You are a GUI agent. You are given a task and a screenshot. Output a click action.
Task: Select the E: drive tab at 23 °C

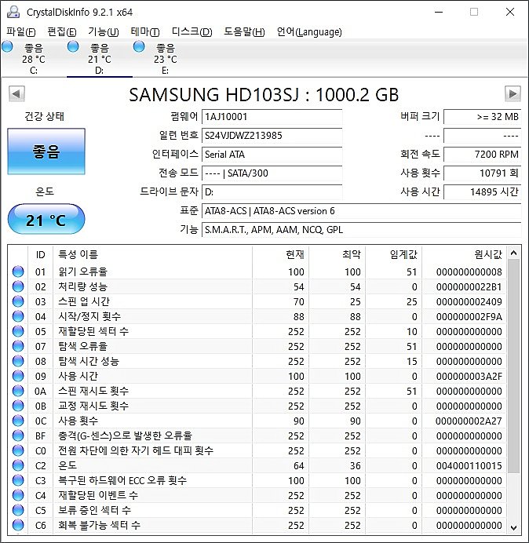click(x=166, y=59)
